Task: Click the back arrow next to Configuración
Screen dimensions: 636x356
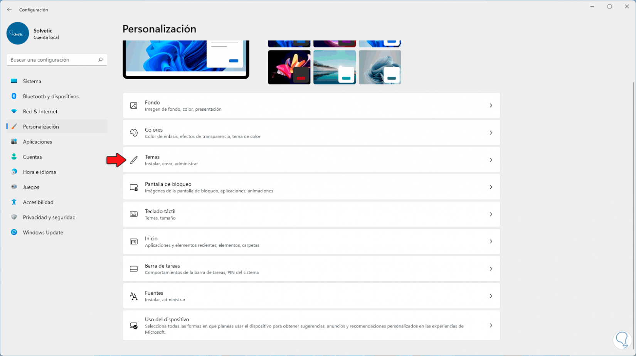Action: click(9, 10)
